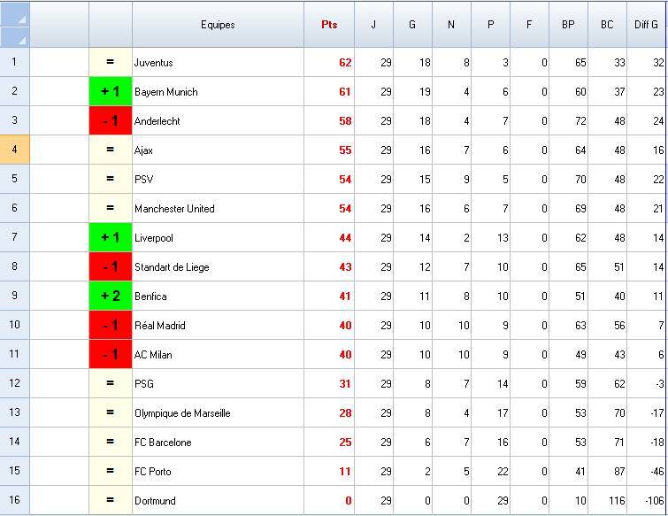Select the Juventus team name cell
This screenshot has width=668, height=516.
point(218,63)
